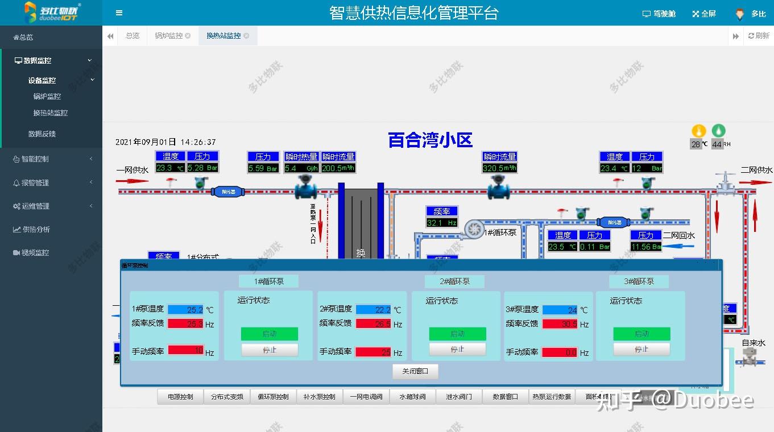Click the 除污器 filter on 一网供水 pipe

228,192
